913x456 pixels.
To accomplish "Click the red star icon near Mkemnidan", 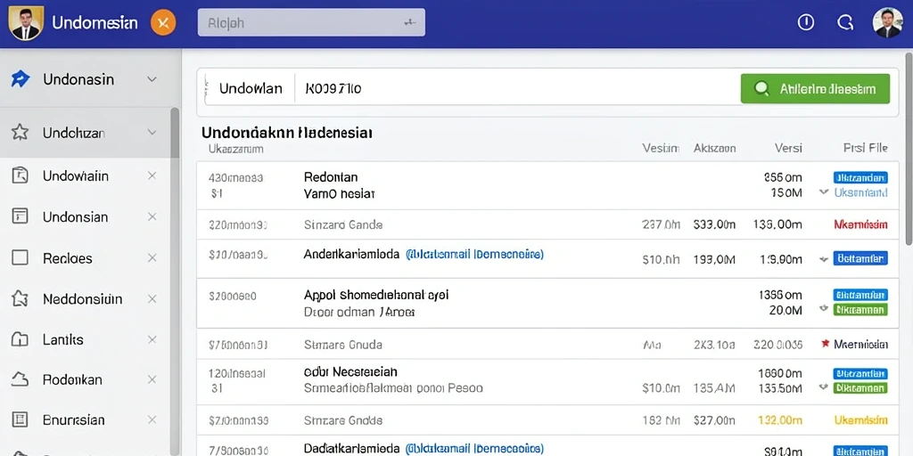I will coord(825,344).
